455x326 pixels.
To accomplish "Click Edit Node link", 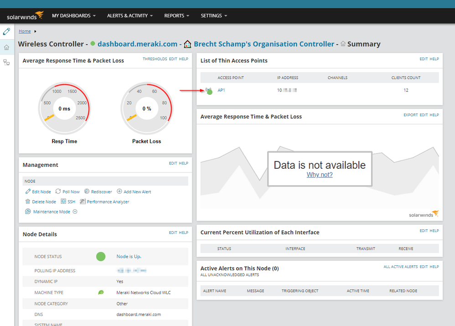I will point(41,192).
